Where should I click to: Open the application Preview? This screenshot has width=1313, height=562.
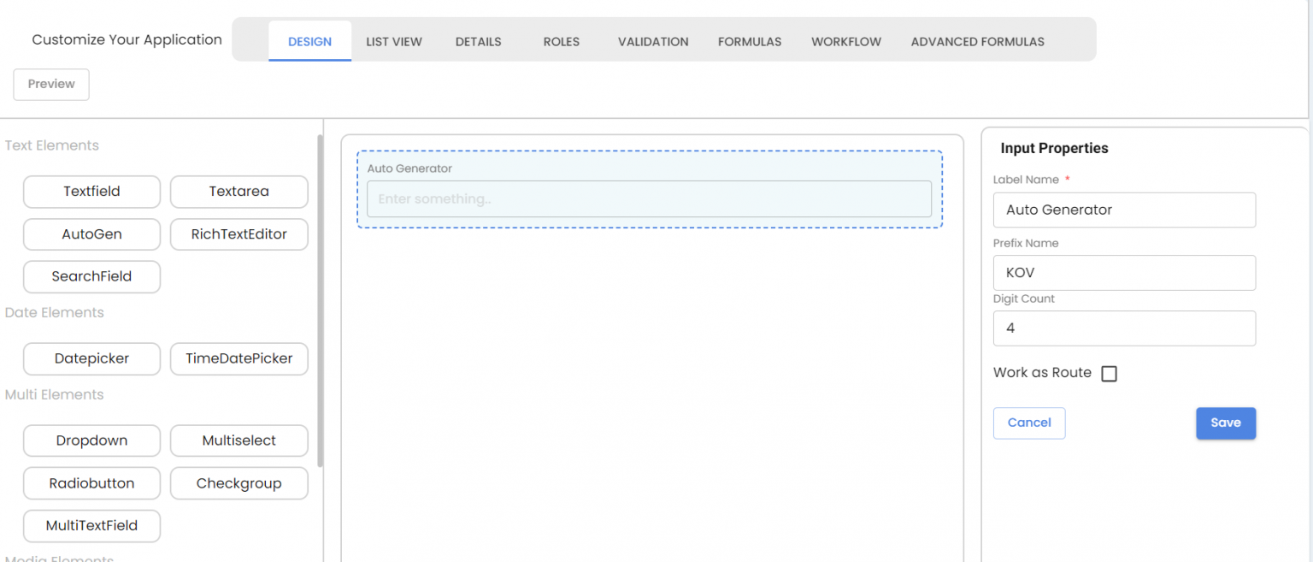[x=50, y=84]
